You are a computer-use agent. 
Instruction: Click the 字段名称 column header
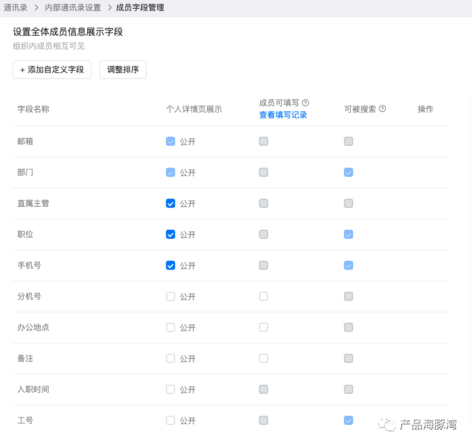(33, 109)
